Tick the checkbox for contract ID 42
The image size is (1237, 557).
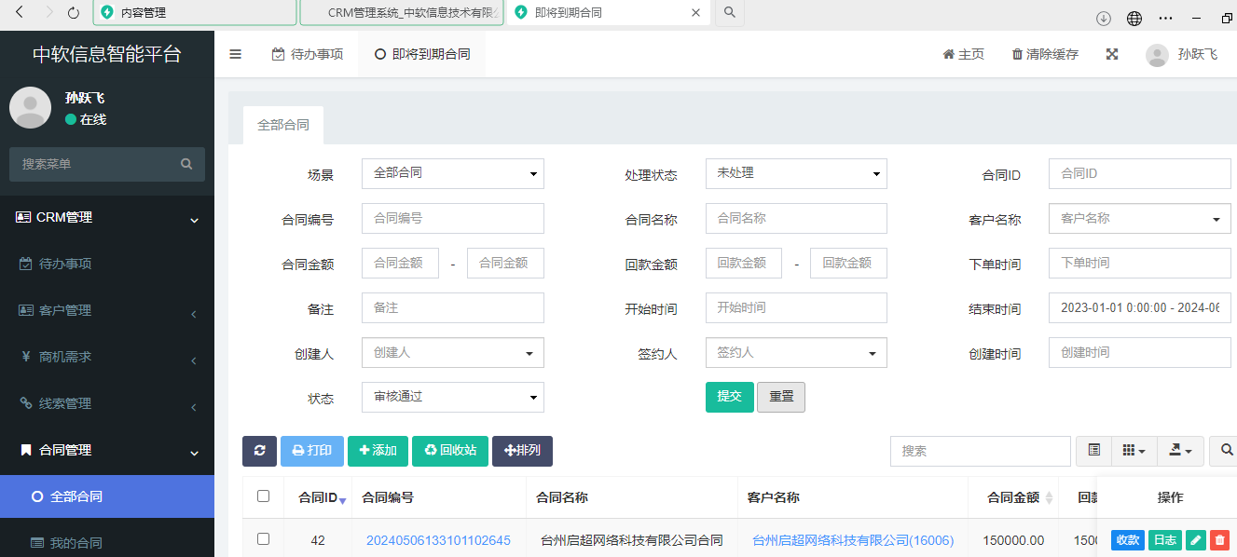point(263,539)
